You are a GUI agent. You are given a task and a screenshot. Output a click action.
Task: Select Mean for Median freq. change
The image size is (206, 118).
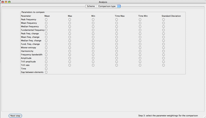click(x=46, y=41)
